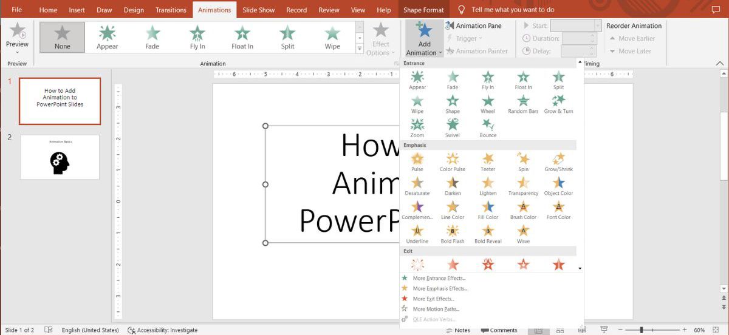Screen dimensions: 729x335
Task: Click Tell me what you want to do
Action: point(513,10)
